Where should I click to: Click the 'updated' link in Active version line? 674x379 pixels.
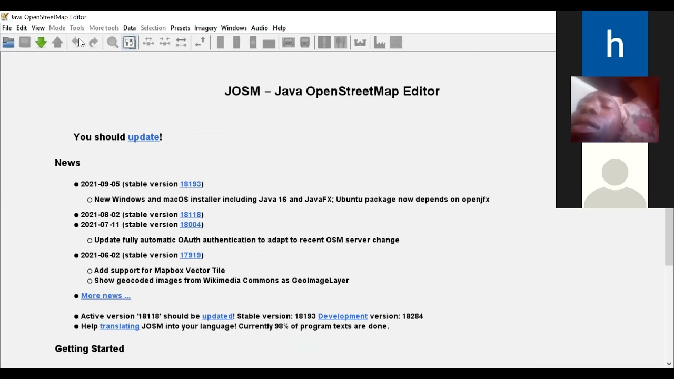coord(217,316)
